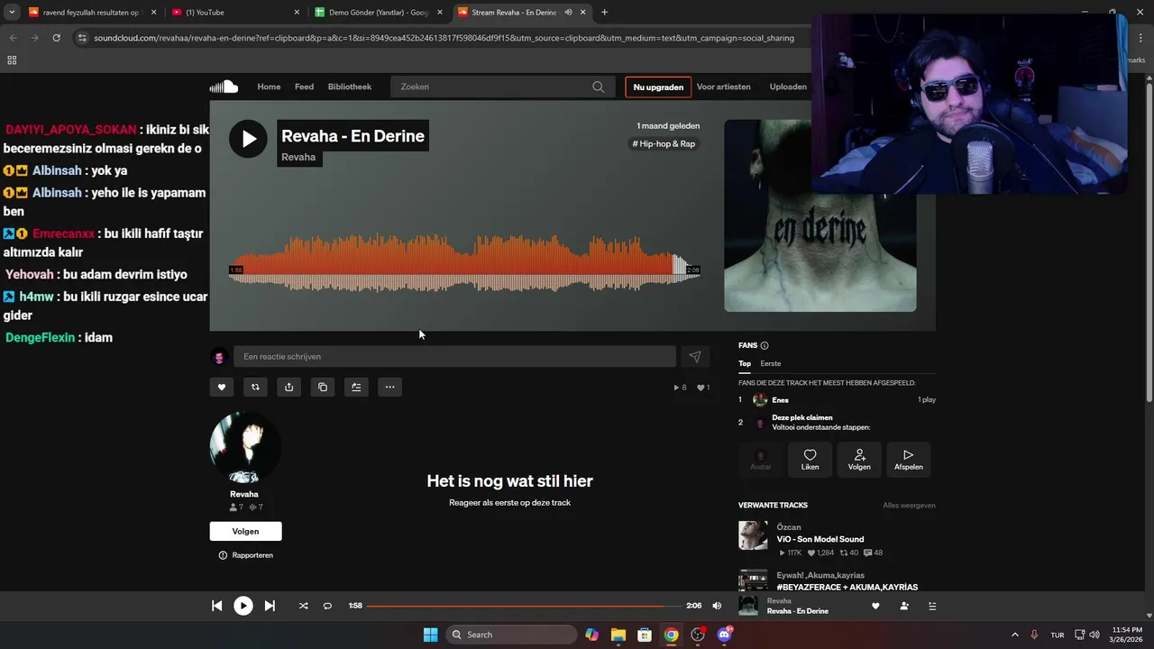Open the Windows Start menu
Image resolution: width=1154 pixels, height=649 pixels.
click(430, 635)
